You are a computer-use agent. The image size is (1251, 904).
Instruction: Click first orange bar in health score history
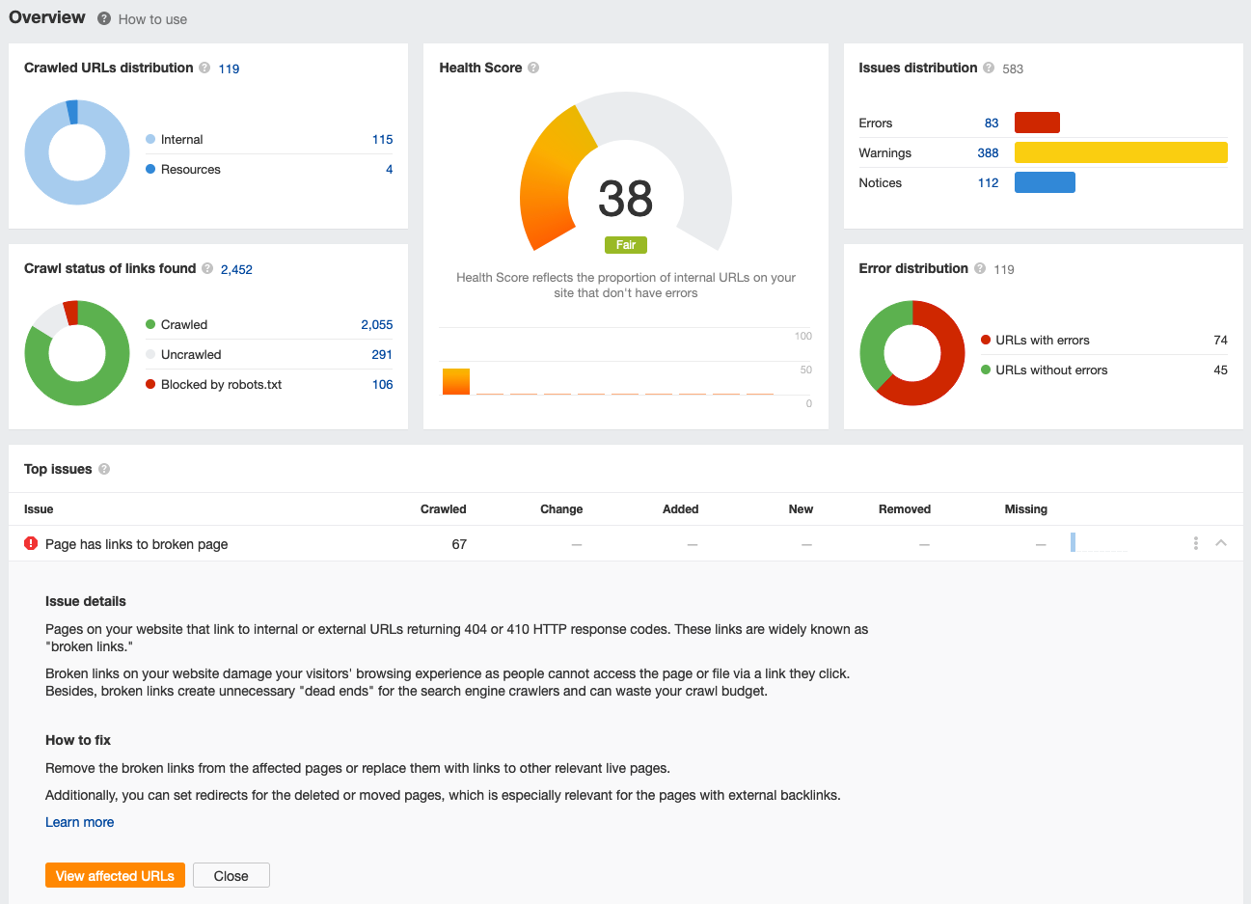point(456,381)
